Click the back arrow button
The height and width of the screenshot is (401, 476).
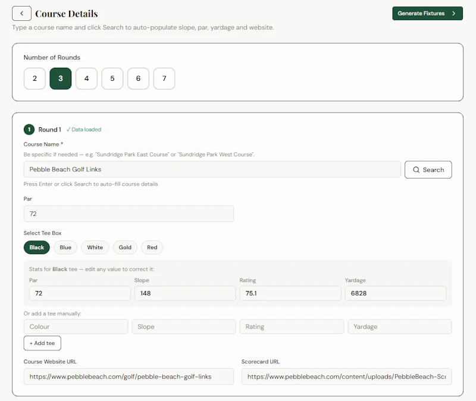click(x=21, y=13)
